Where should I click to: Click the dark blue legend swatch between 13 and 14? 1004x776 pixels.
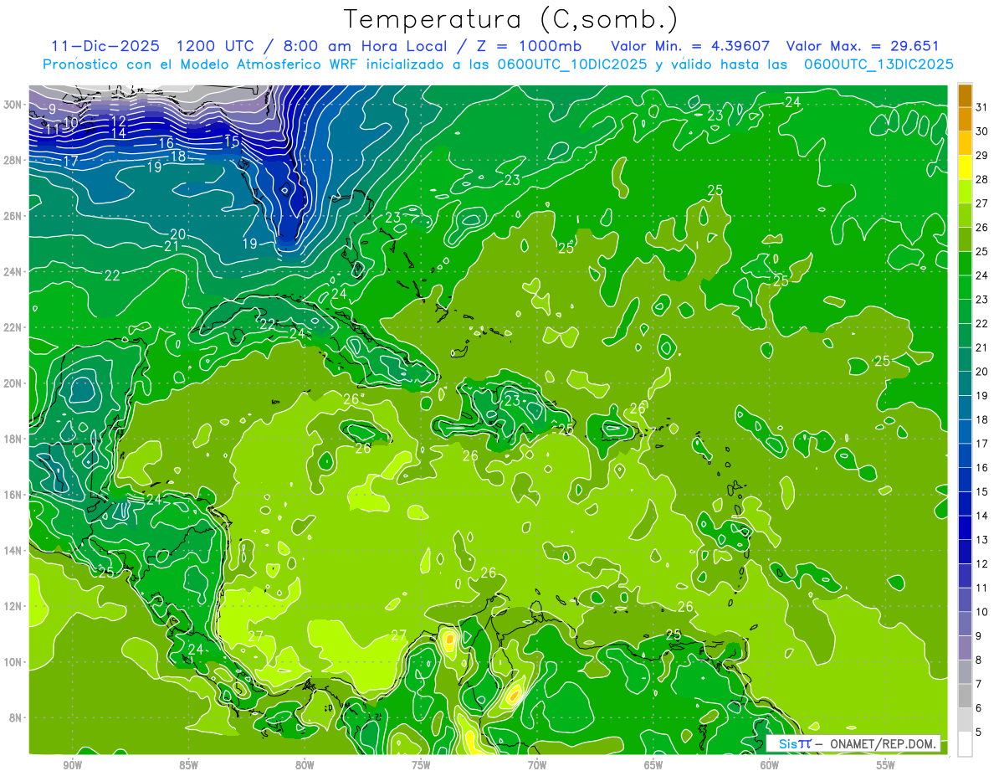click(x=965, y=527)
